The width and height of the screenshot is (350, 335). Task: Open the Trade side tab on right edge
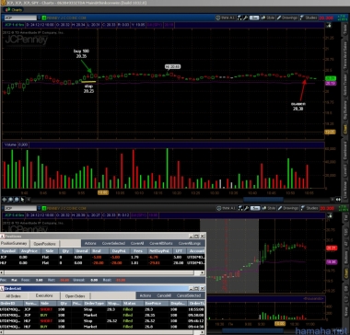click(345, 29)
